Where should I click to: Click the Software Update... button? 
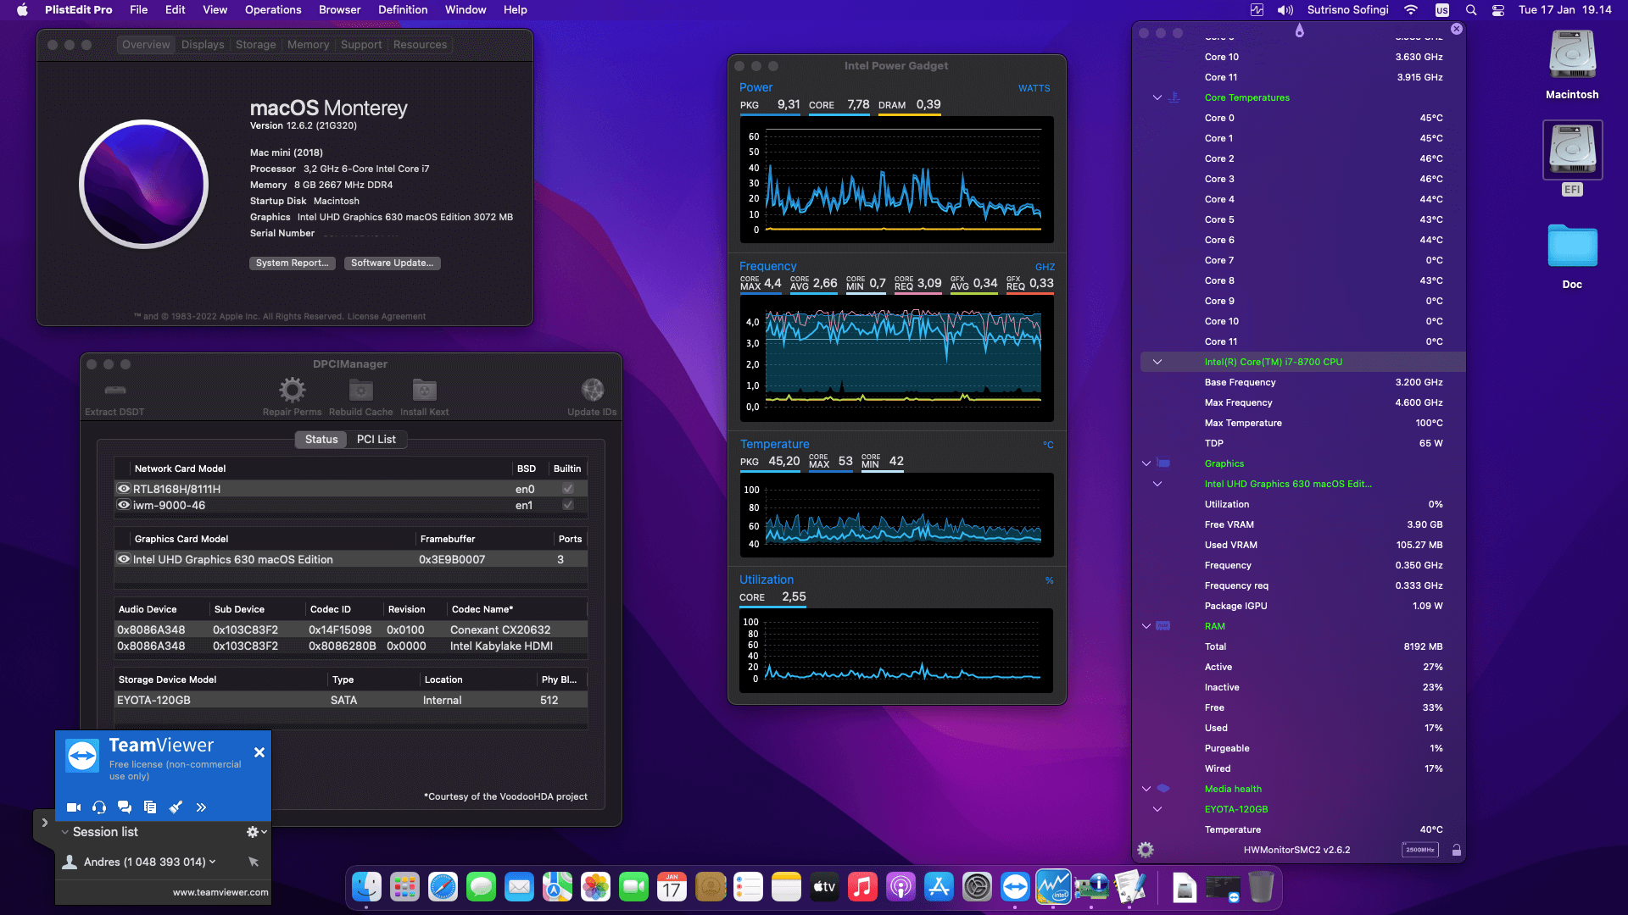pos(392,263)
